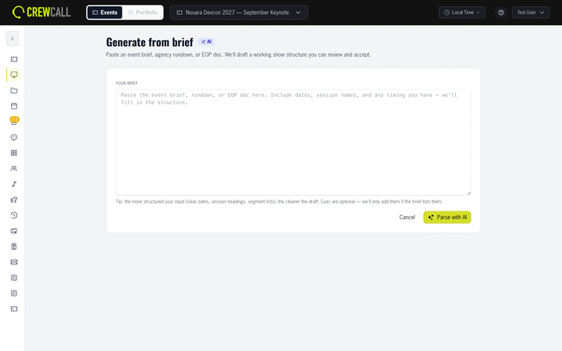The height and width of the screenshot is (351, 562).
Task: Expand the collapsed sidebar with the arrow button
Action: coord(12,39)
